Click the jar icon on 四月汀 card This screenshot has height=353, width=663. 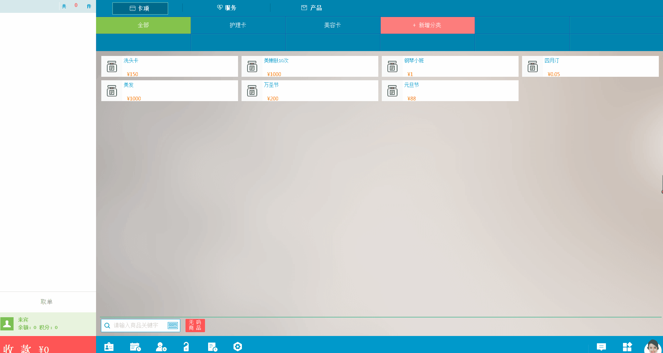point(532,66)
